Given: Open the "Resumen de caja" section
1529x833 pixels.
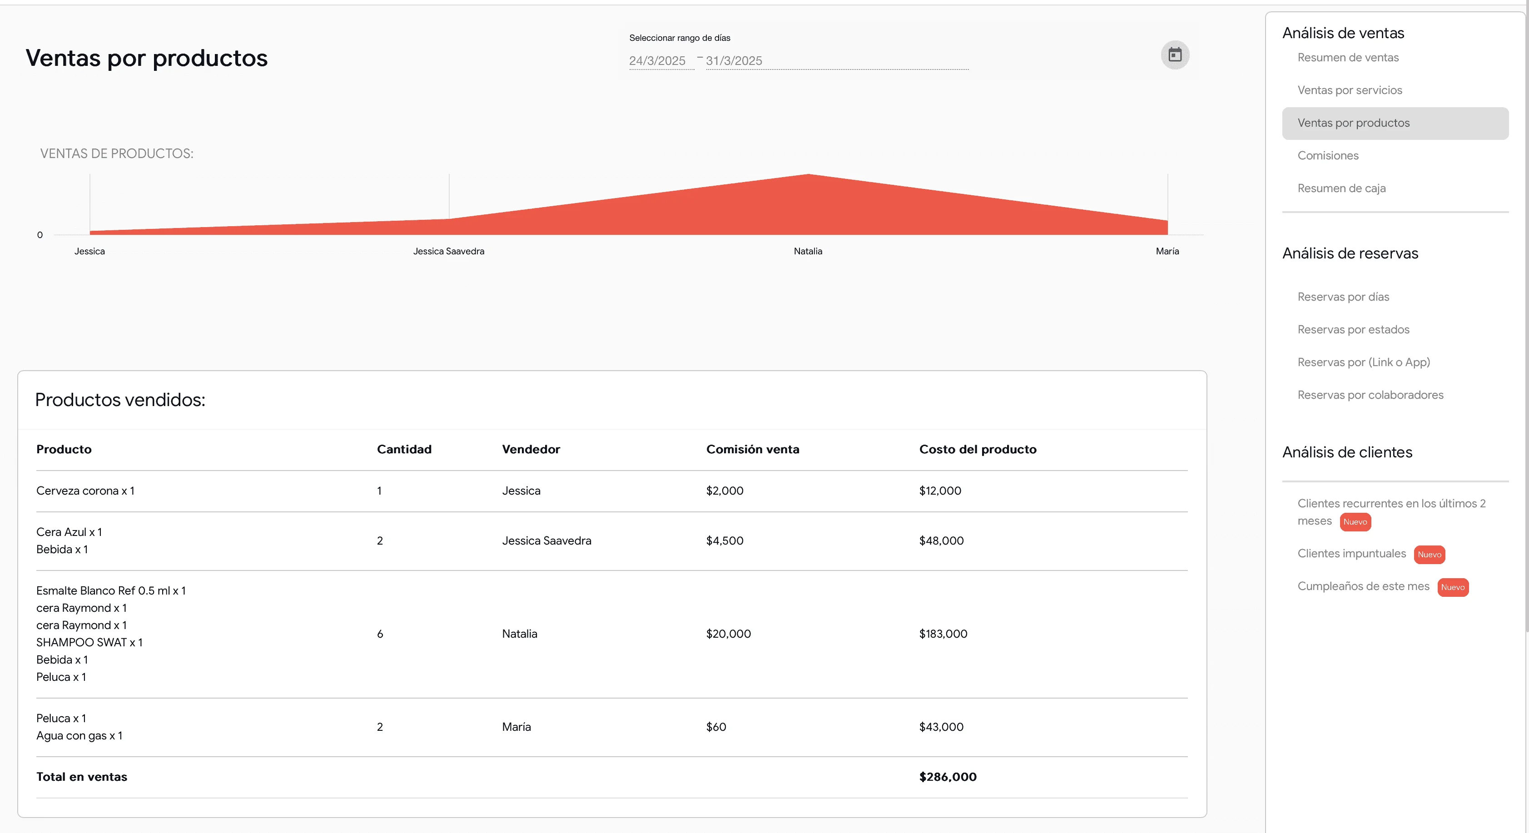Looking at the screenshot, I should tap(1341, 188).
